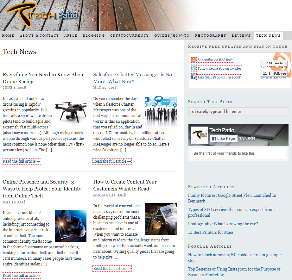Click the orange RSS feed icon

(193, 59)
